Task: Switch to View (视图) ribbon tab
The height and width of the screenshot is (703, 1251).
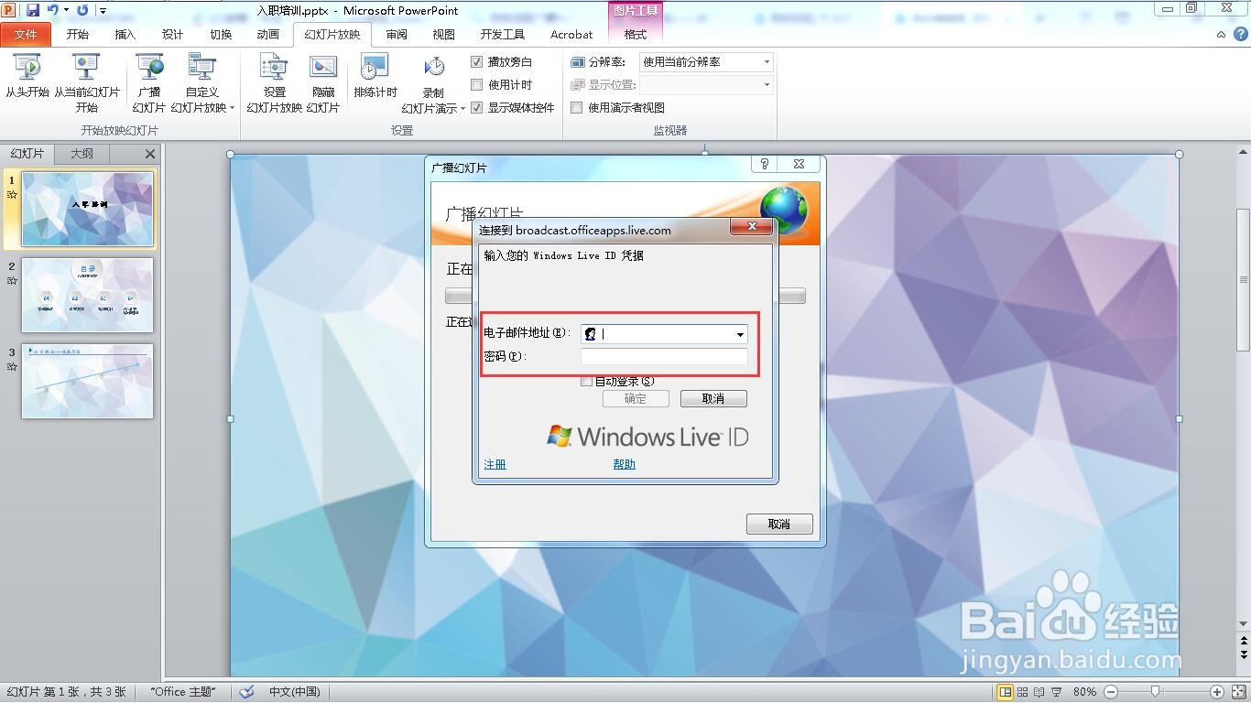Action: coord(444,35)
